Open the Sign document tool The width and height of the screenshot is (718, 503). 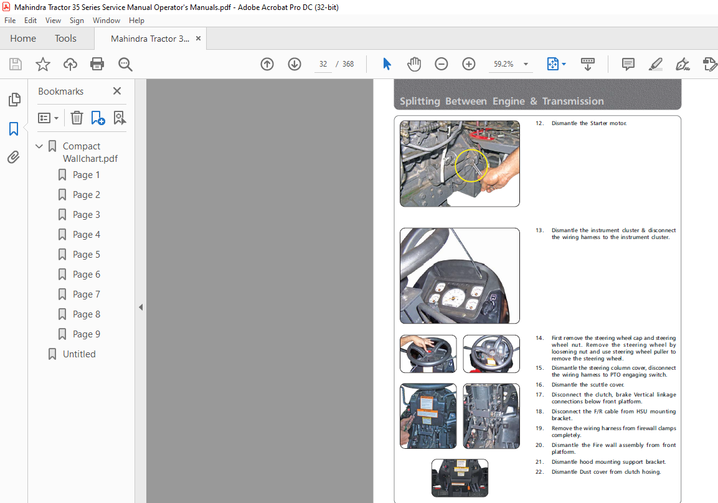tap(683, 64)
